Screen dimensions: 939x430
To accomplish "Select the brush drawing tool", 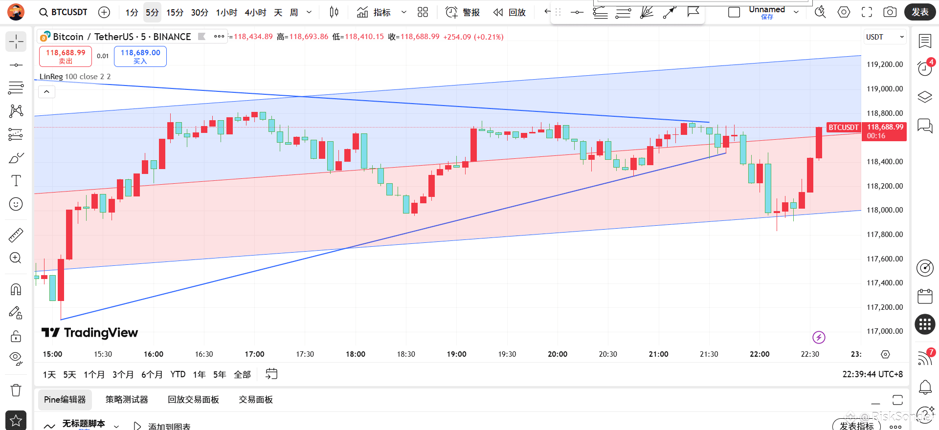I will pyautogui.click(x=16, y=158).
